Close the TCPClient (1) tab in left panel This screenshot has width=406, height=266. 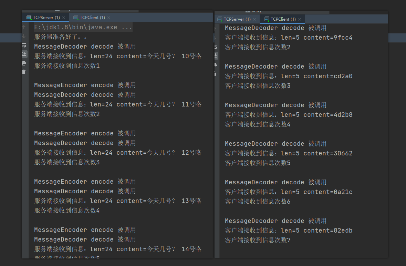pos(109,18)
